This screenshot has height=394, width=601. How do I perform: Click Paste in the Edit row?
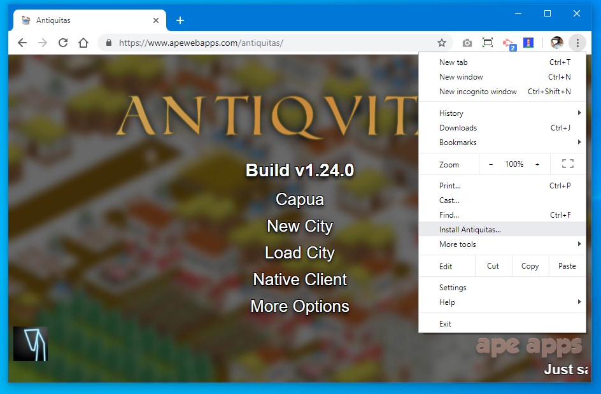point(567,266)
